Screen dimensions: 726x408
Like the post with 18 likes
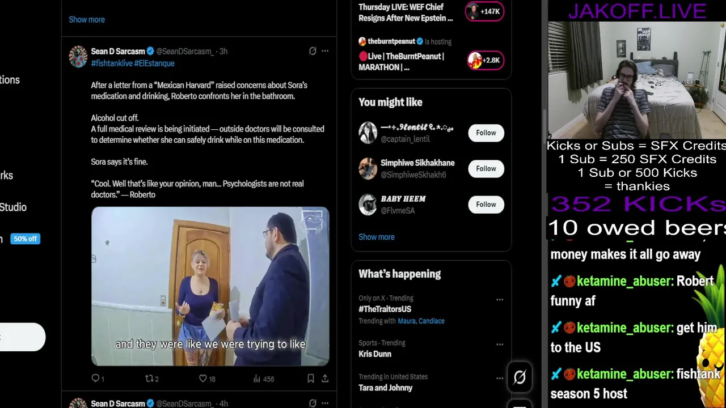point(207,379)
